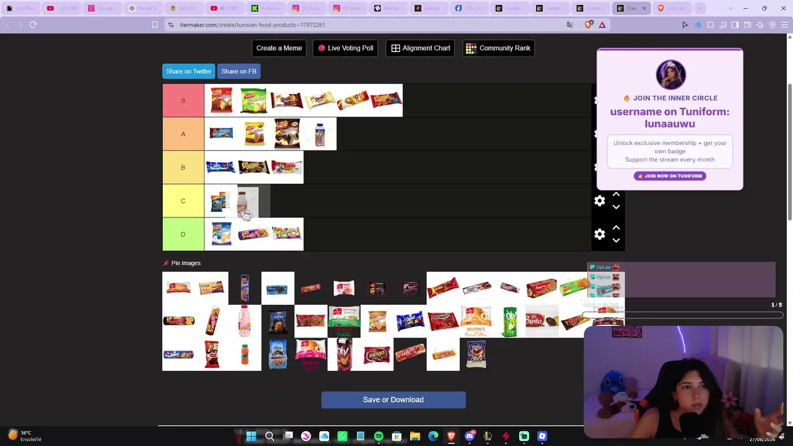
Task: Click the weather widget showing 36°C
Action: coord(25,436)
